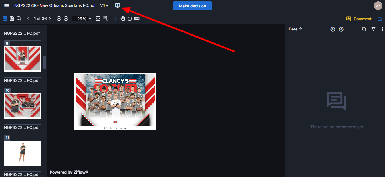
Task: Click the thumbnail panel scrollbar
Action: (x=45, y=62)
